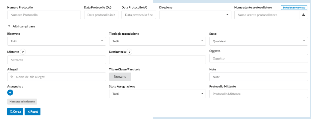Click the blue plus under Assegnato a
Screen dimensions: 311x119
[x=10, y=92]
